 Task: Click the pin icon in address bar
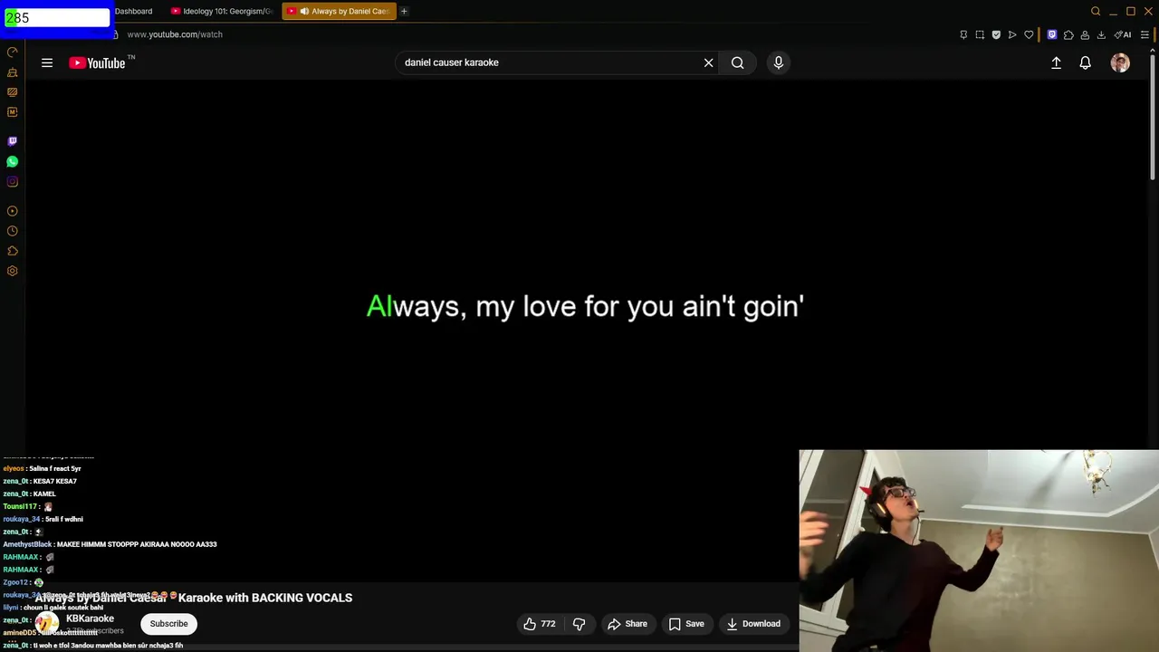(963, 34)
